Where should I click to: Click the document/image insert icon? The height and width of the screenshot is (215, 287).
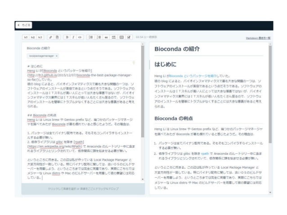pyautogui.click(x=57, y=37)
